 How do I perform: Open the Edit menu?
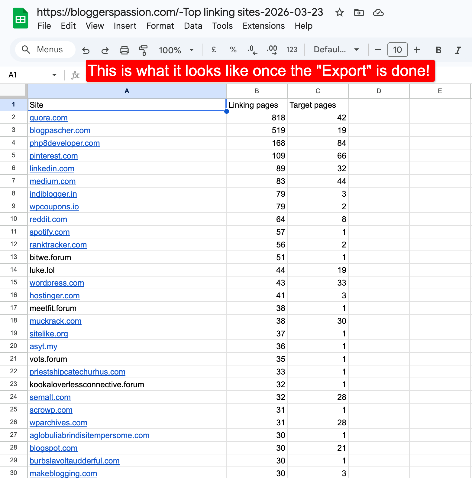click(x=68, y=26)
